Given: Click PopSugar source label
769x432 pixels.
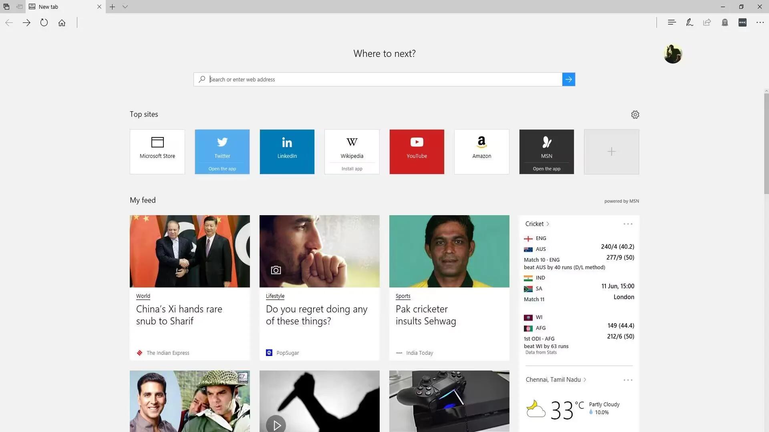Looking at the screenshot, I should (x=288, y=353).
